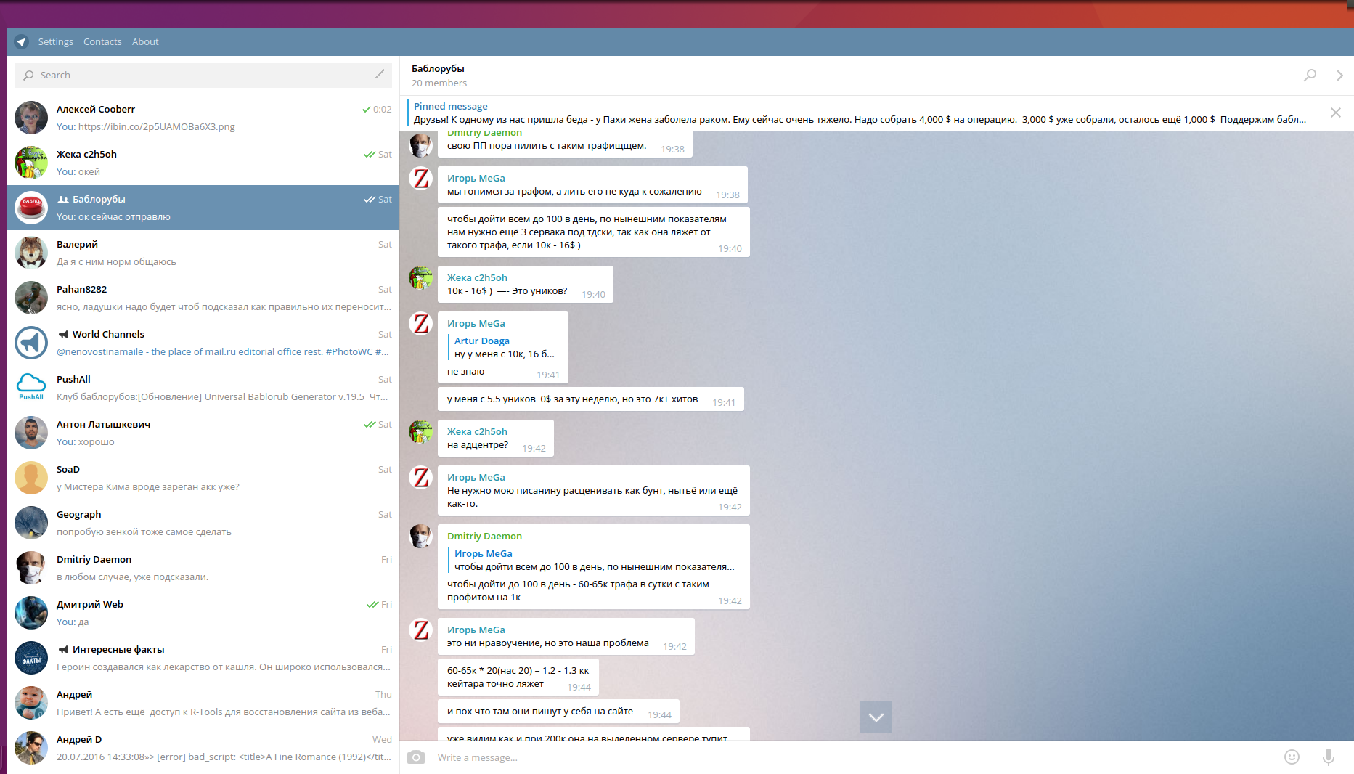Click the Write a message field

point(853,757)
